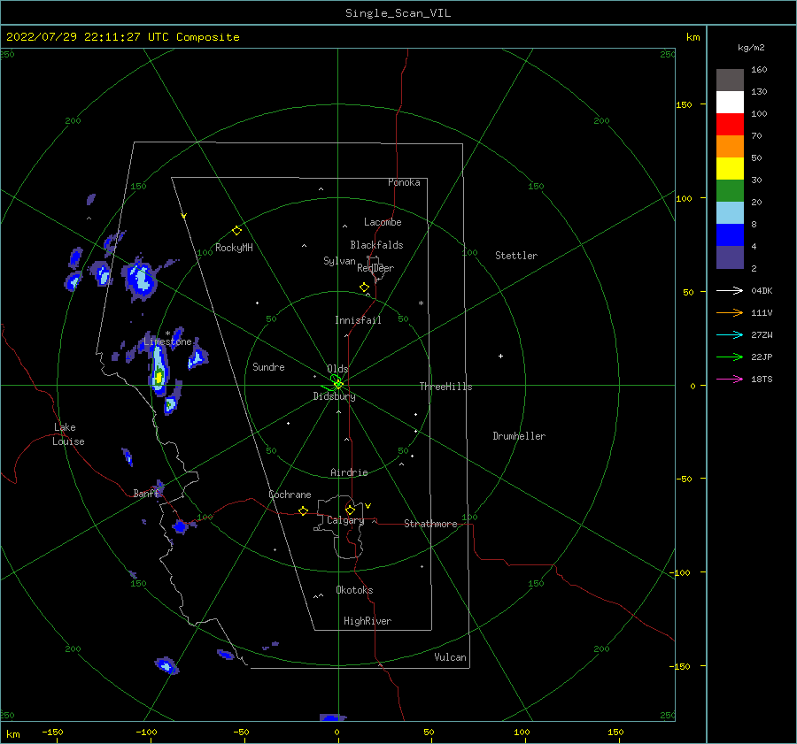Click the Sylvan label

pyautogui.click(x=339, y=261)
